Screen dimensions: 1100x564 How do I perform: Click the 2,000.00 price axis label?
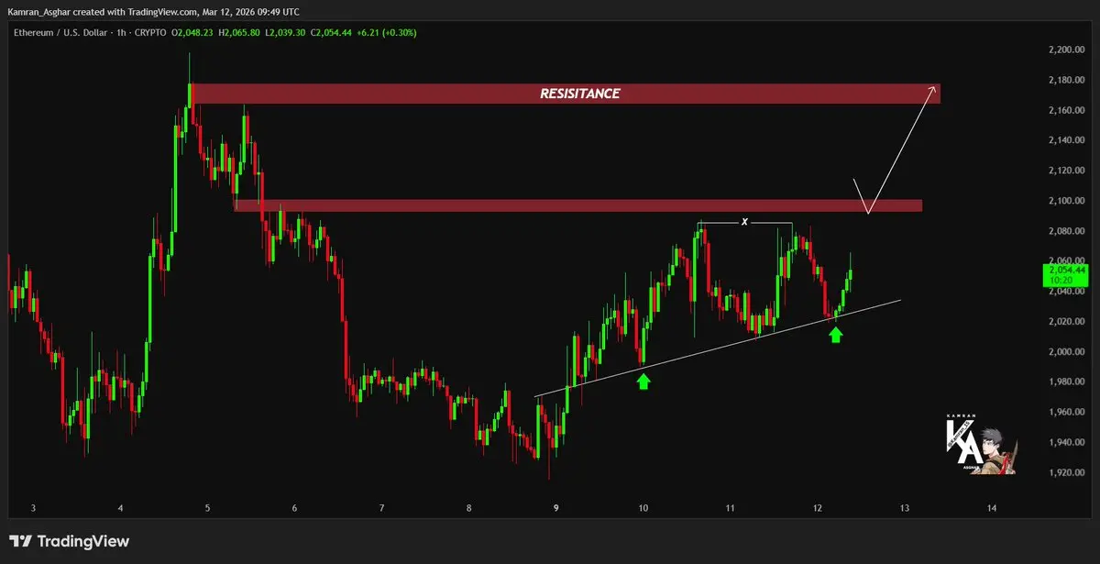pyautogui.click(x=1069, y=352)
